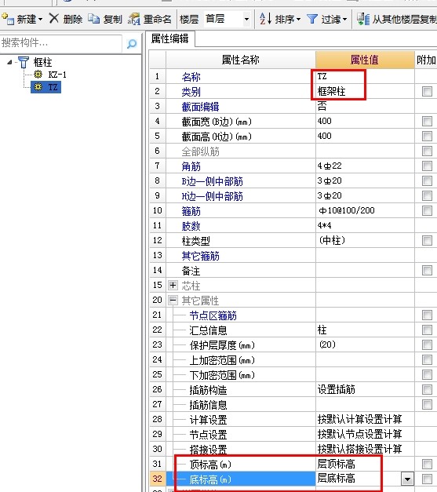Open the 排序 dropdown arrow
437x492 pixels.
(298, 20)
